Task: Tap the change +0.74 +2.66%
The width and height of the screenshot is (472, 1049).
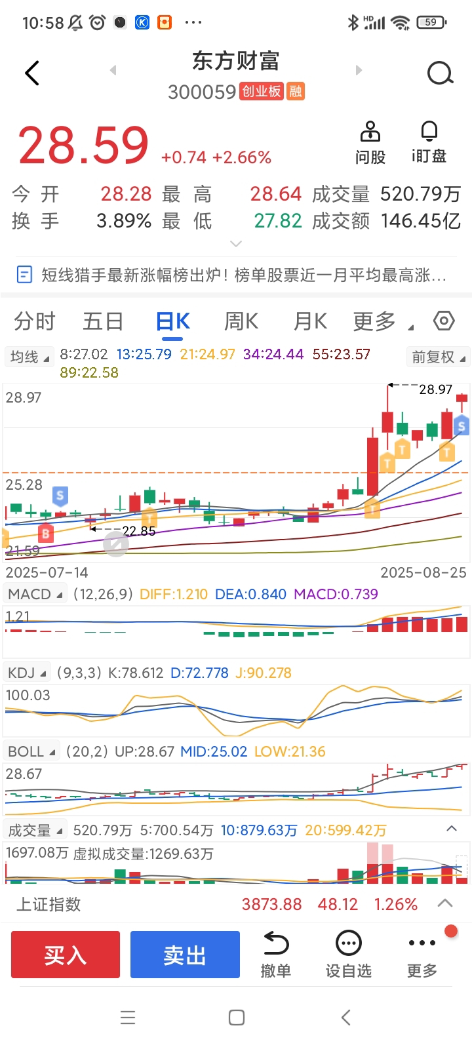Action: (216, 157)
